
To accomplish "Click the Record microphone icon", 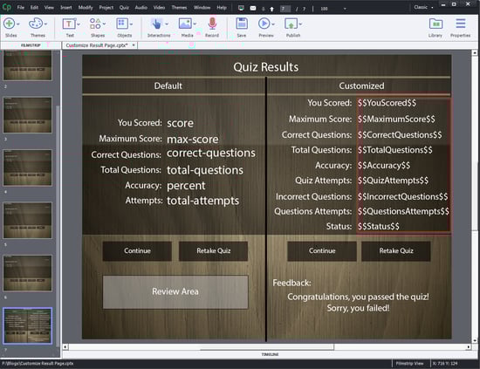I will [x=212, y=24].
